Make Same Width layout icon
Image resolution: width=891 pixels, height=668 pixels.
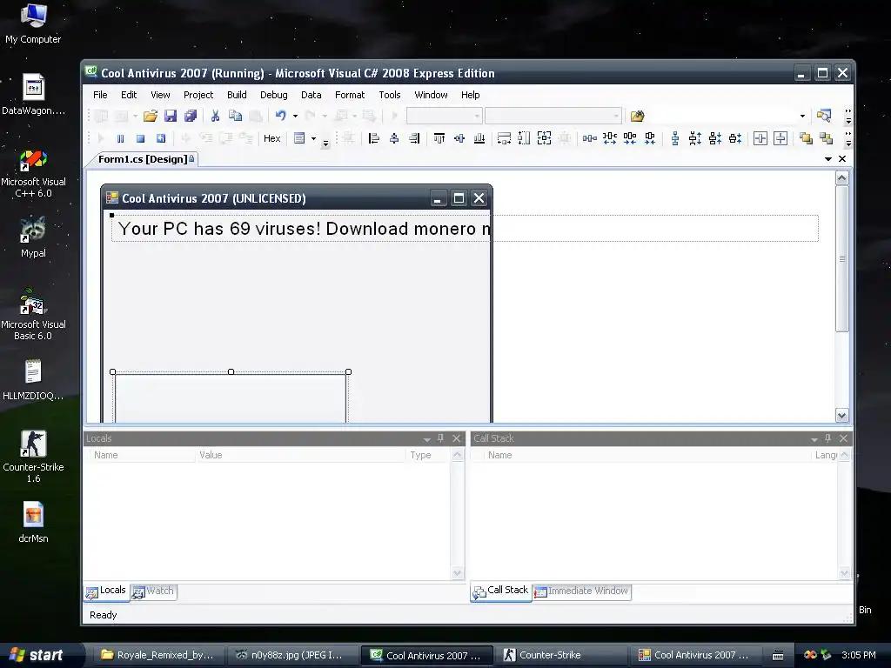504,138
